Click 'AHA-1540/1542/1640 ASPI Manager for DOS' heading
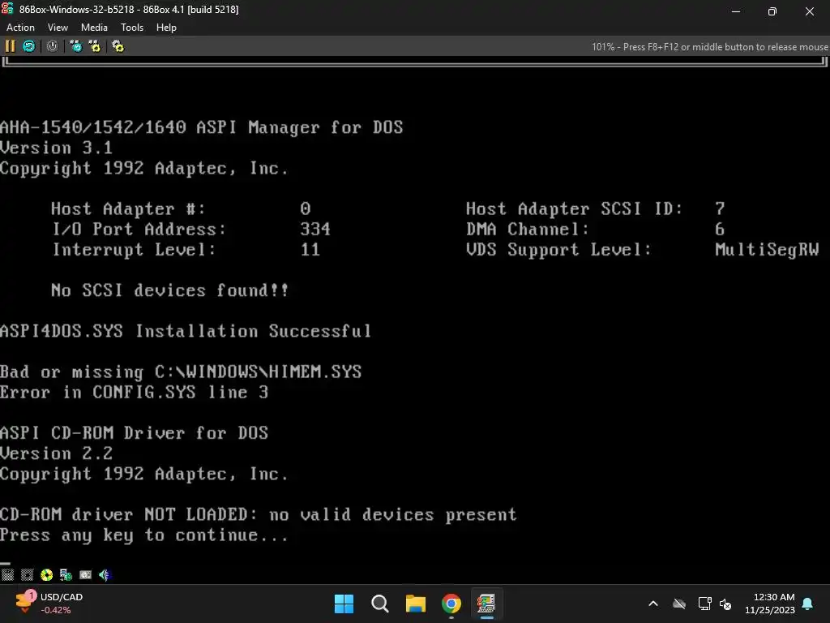 click(202, 127)
